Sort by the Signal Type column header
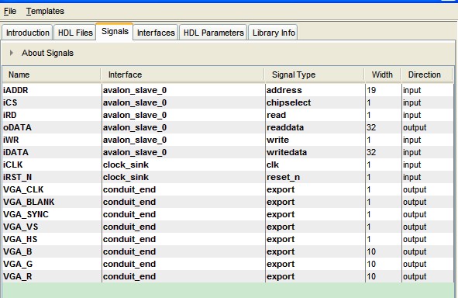 click(x=315, y=74)
